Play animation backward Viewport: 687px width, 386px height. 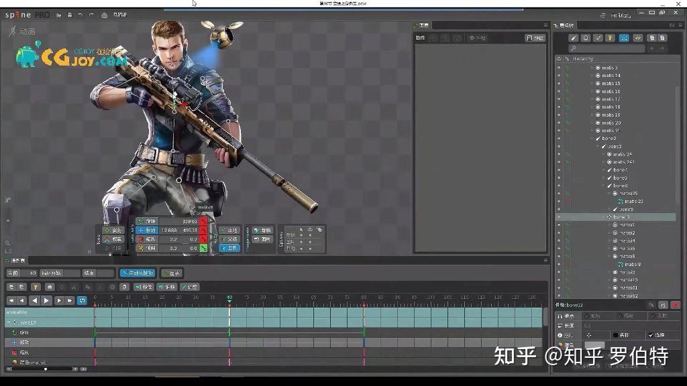pos(34,301)
